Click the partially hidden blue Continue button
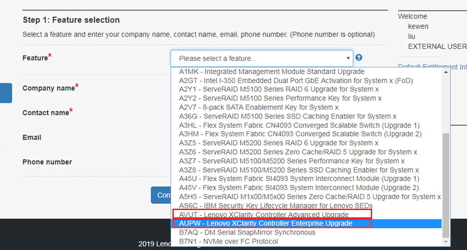 tap(161, 195)
